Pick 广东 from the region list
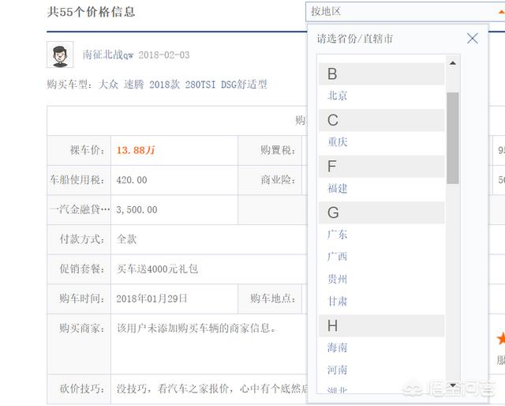505x406 pixels. pyautogui.click(x=338, y=235)
